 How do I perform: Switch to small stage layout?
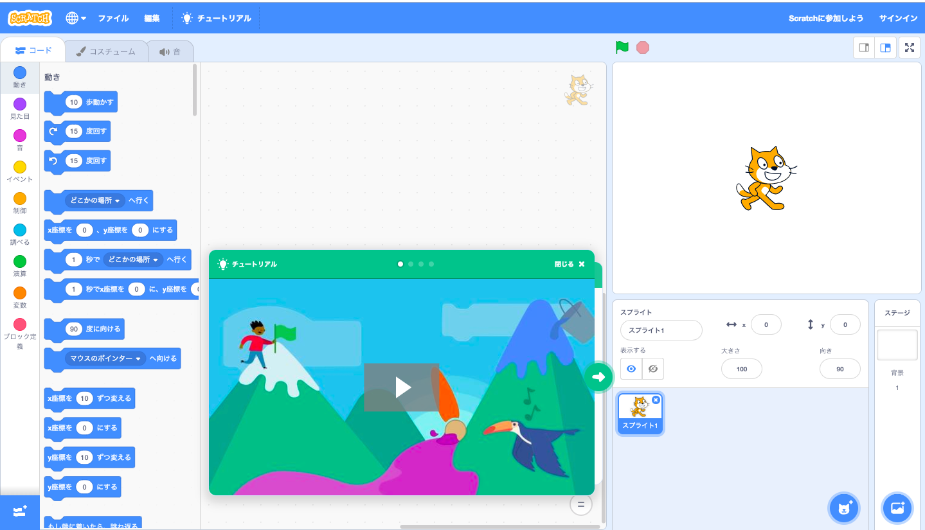coord(864,48)
